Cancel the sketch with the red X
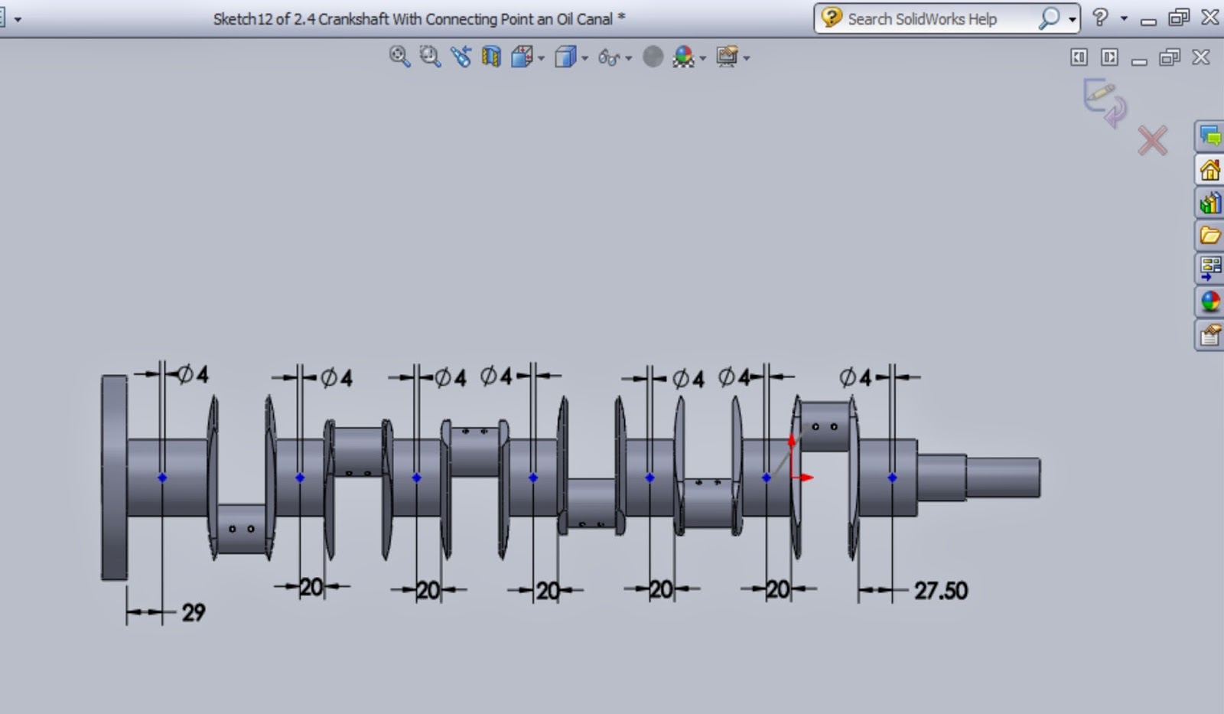The height and width of the screenshot is (714, 1224). tap(1152, 140)
